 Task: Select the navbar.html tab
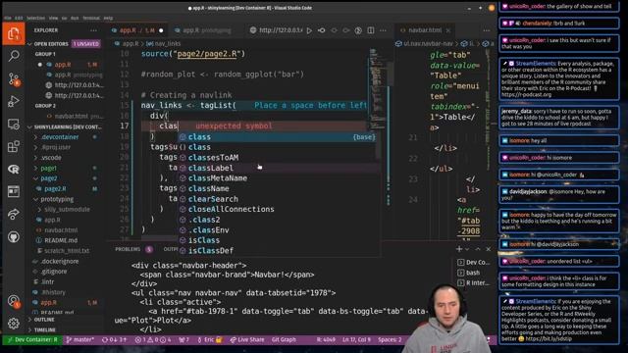(x=425, y=30)
